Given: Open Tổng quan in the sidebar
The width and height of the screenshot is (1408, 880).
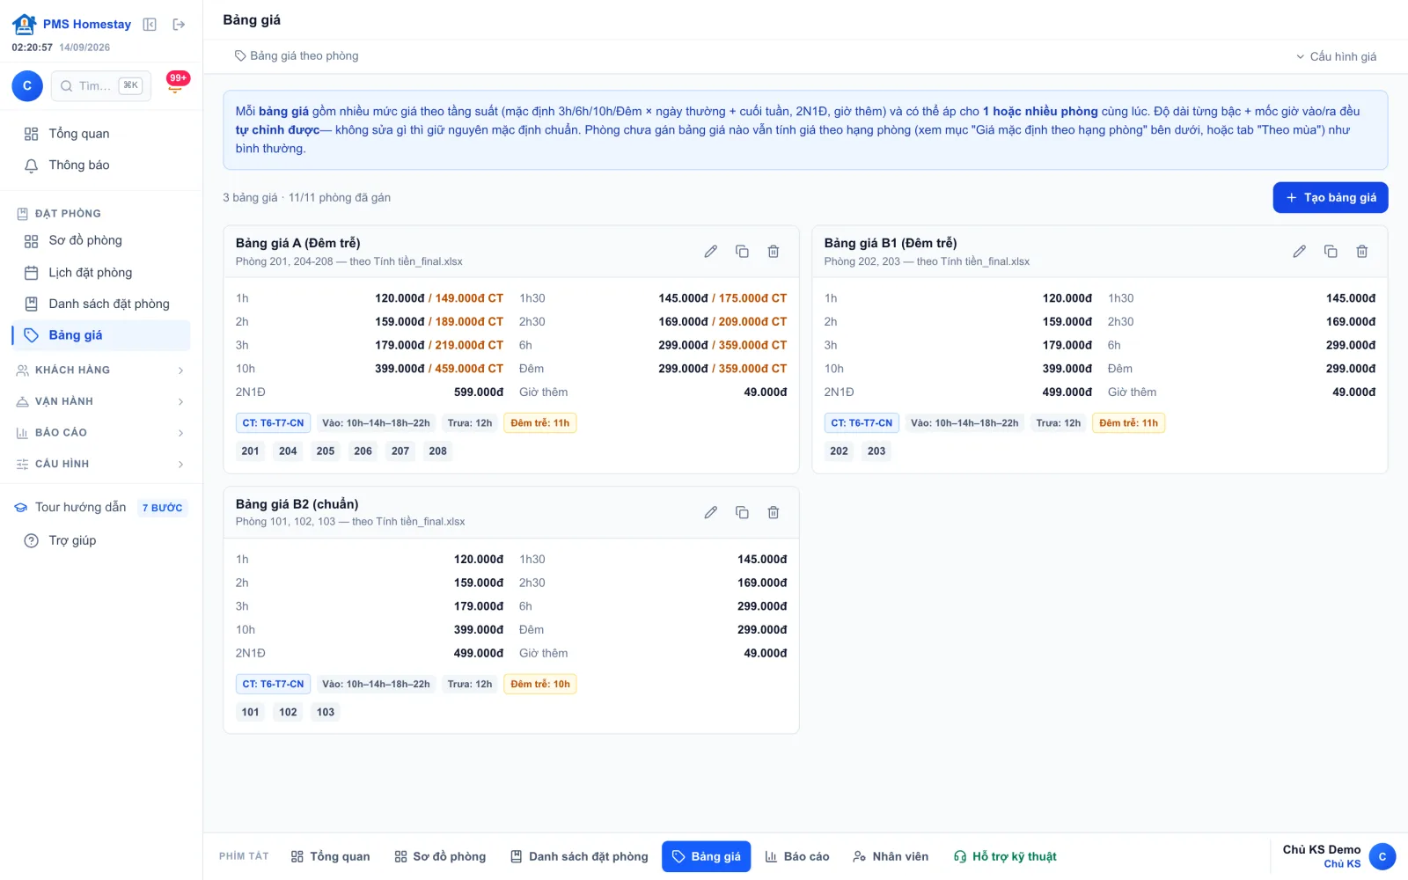Looking at the screenshot, I should [x=101, y=134].
